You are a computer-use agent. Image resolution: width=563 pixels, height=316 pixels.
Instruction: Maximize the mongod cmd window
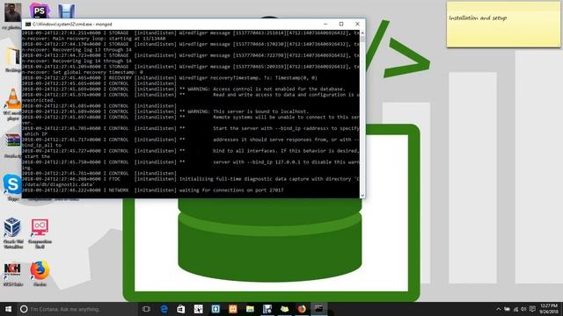[341, 24]
